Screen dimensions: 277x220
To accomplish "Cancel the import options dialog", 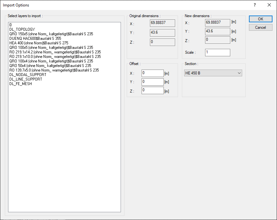I will [x=260, y=27].
